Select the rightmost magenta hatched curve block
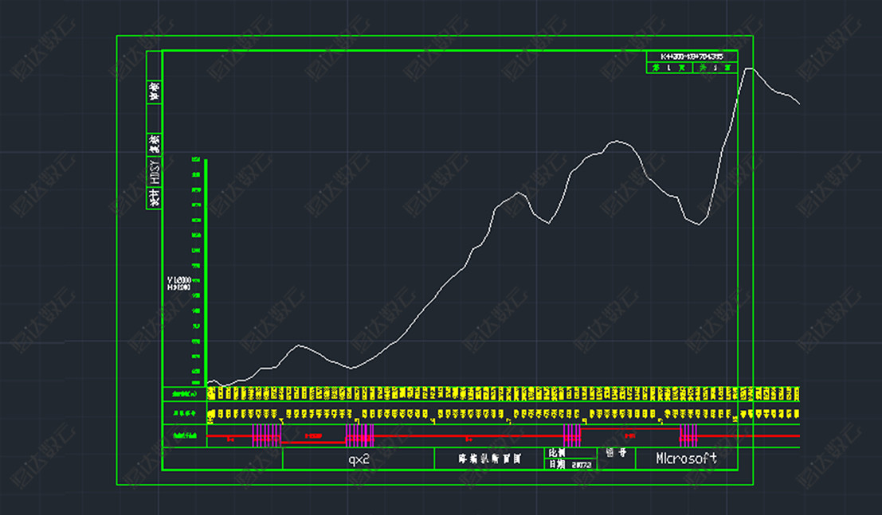The image size is (882, 515). point(688,435)
